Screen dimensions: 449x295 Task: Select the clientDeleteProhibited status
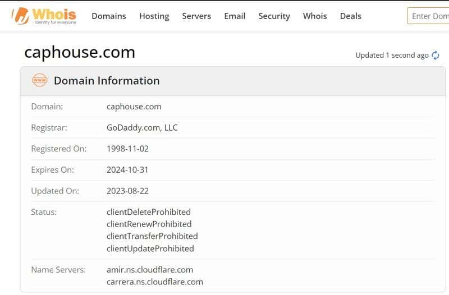(148, 212)
